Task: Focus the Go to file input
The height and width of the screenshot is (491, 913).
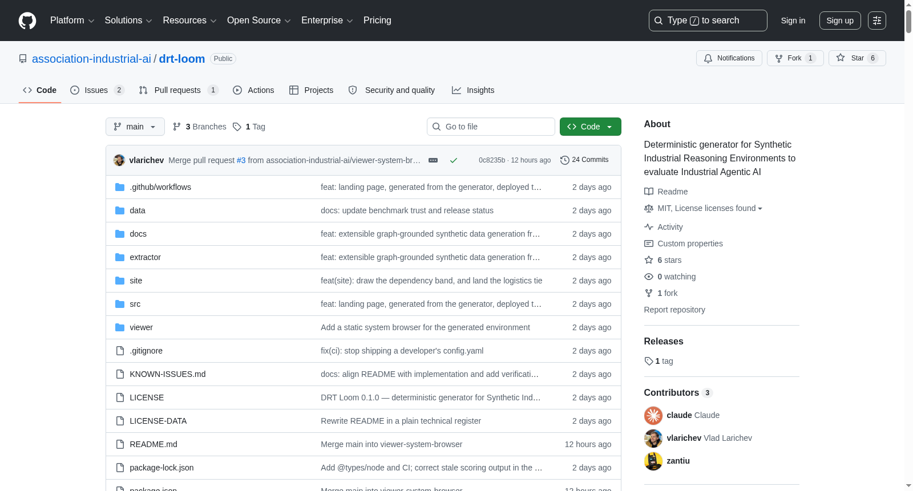Action: coord(491,127)
